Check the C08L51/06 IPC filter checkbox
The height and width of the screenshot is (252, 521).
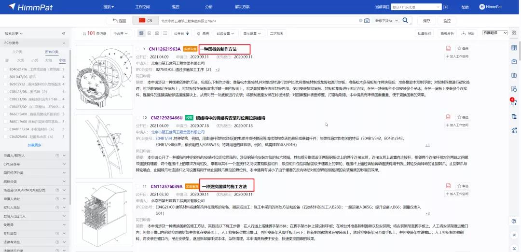click(6, 99)
